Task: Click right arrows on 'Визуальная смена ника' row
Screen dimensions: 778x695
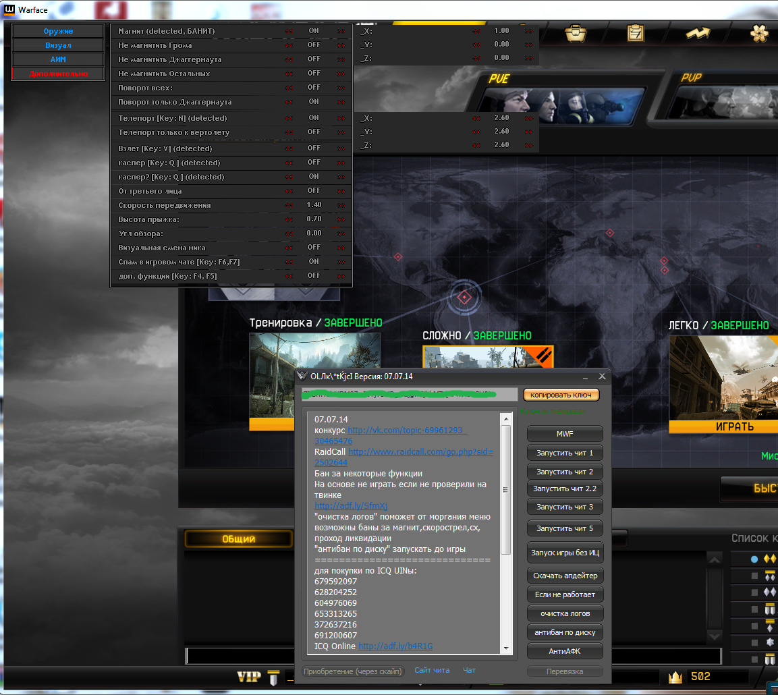Action: click(x=341, y=247)
